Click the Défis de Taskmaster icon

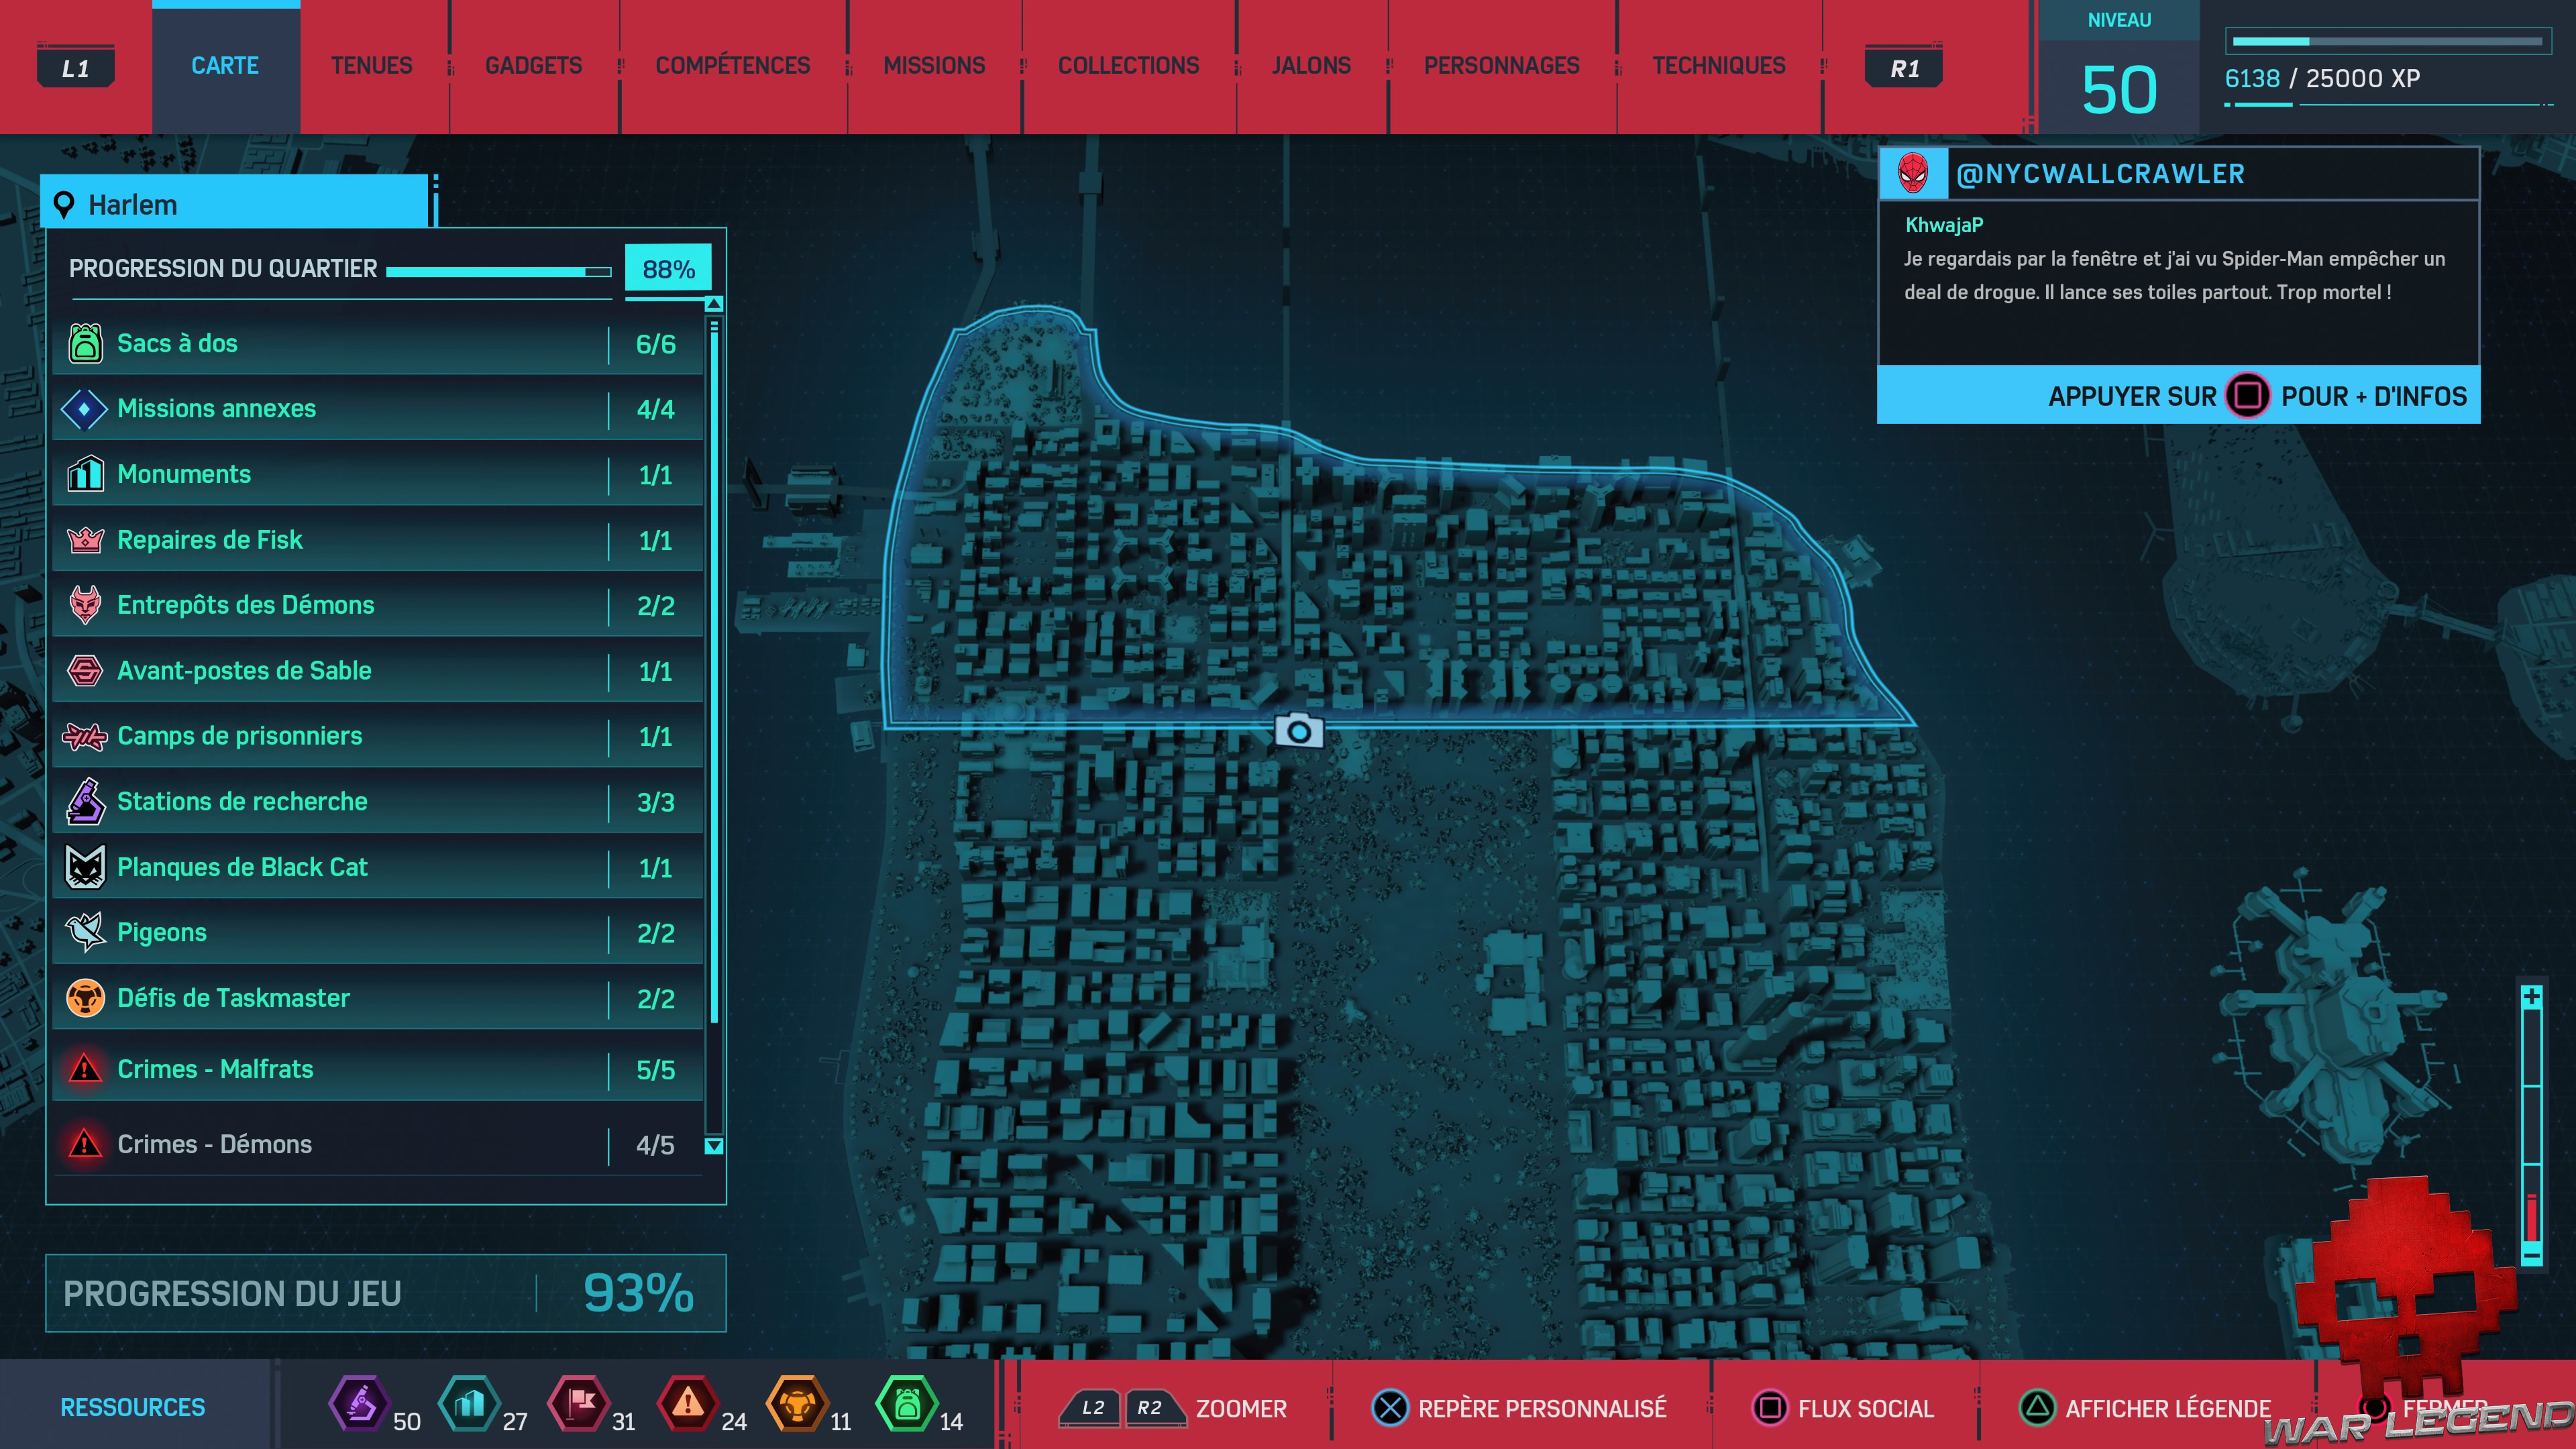[85, 998]
